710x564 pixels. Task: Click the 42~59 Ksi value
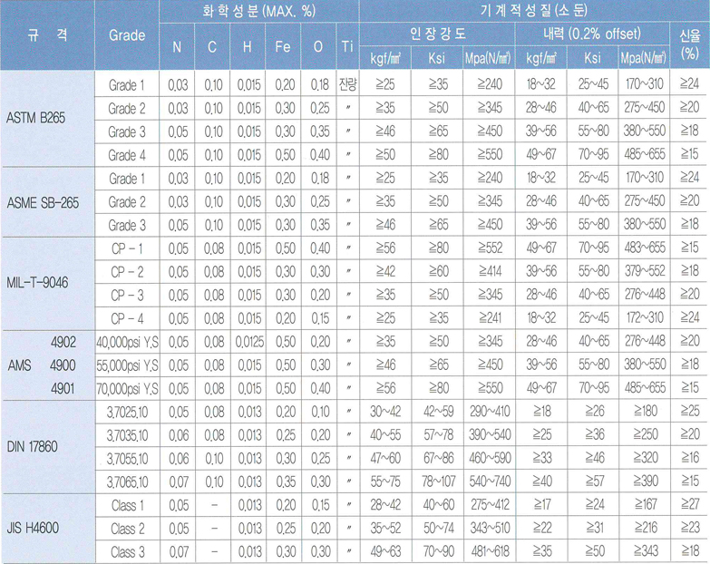(x=438, y=412)
